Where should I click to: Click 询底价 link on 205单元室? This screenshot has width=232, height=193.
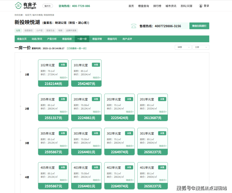pos(63,112)
